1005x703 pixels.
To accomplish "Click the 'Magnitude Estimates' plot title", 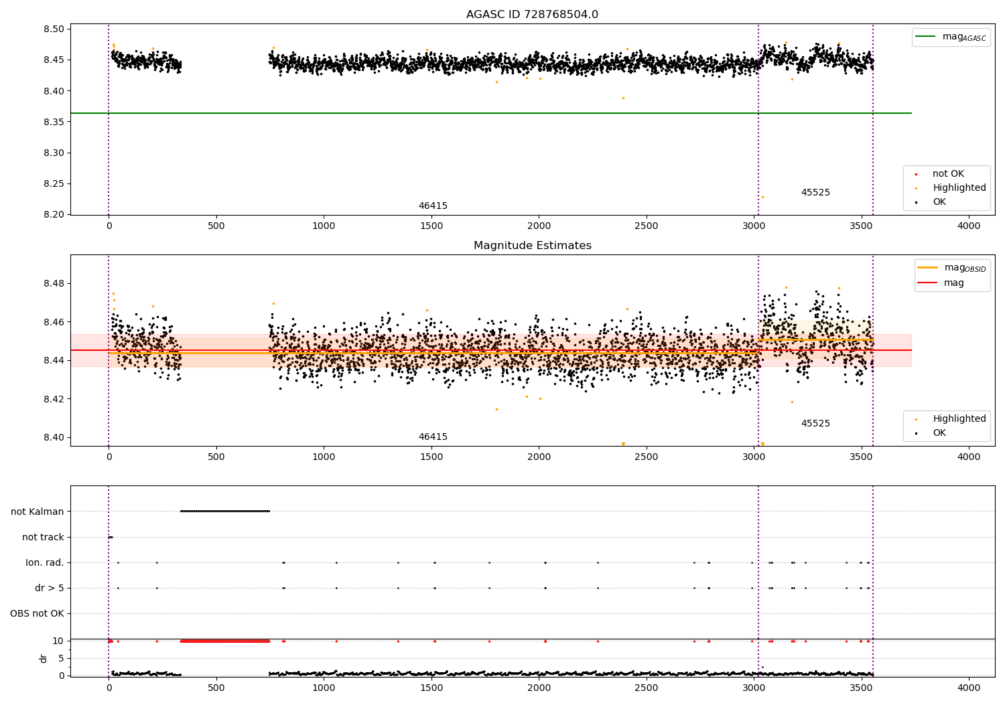I will [x=532, y=246].
